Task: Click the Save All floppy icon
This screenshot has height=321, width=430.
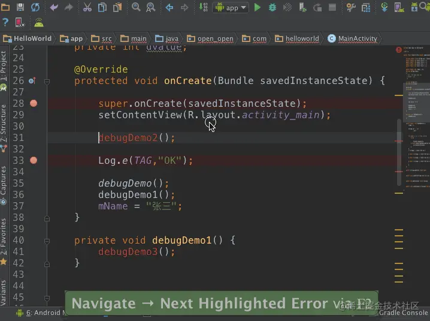Action: tap(20, 7)
